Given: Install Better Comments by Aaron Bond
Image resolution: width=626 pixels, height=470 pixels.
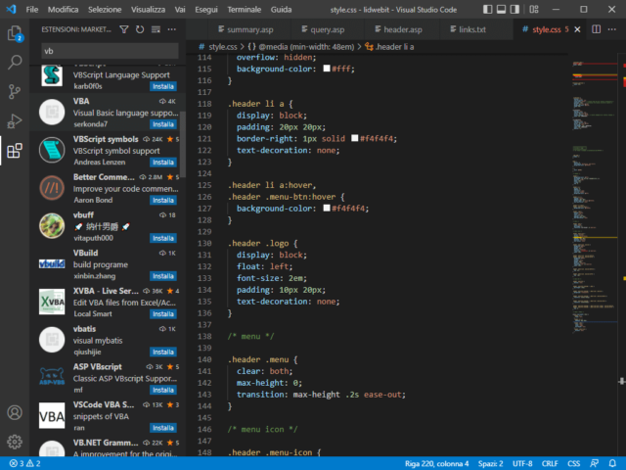Looking at the screenshot, I should [x=163, y=200].
